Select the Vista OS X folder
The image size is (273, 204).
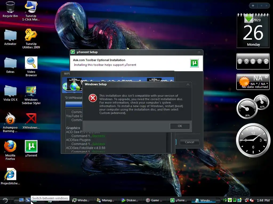pyautogui.click(x=10, y=93)
